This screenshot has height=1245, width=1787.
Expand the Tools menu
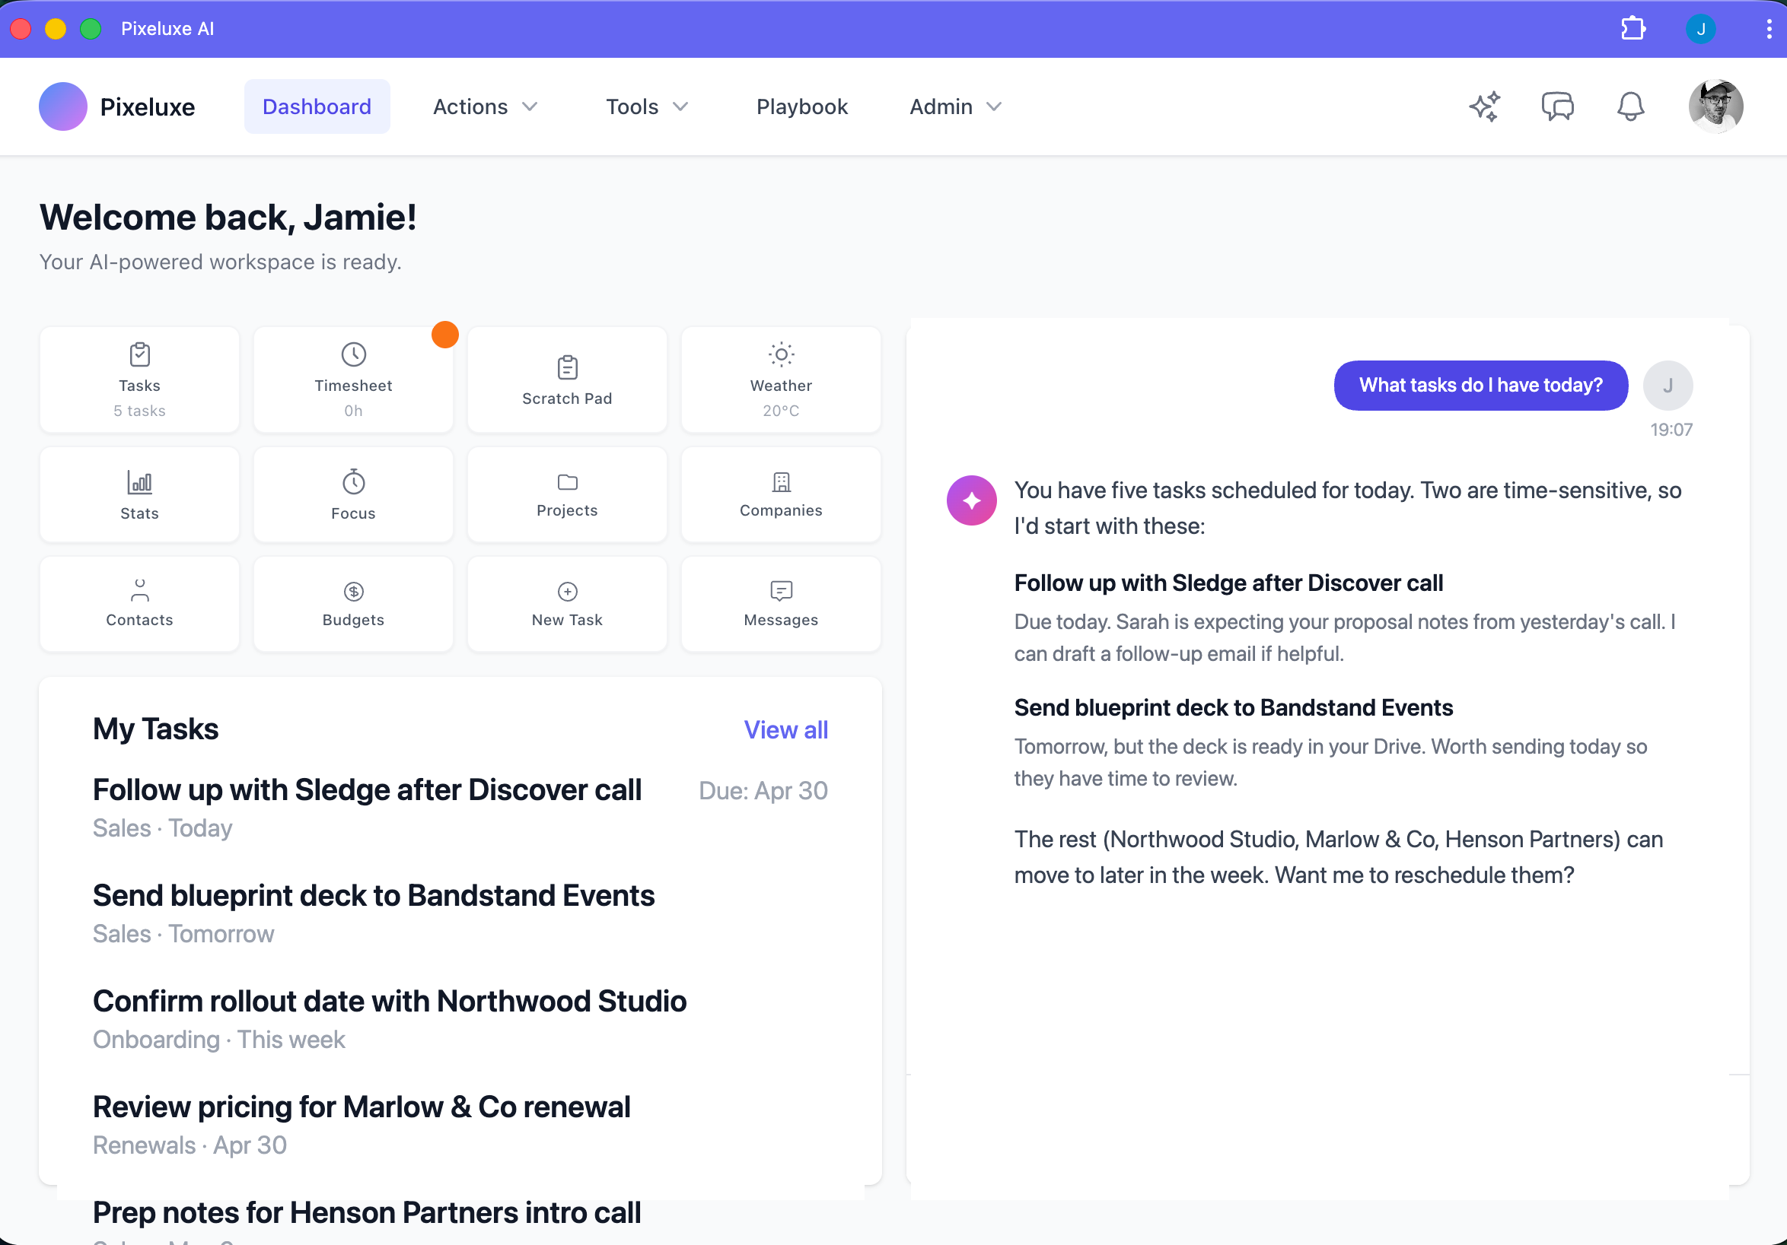[646, 106]
